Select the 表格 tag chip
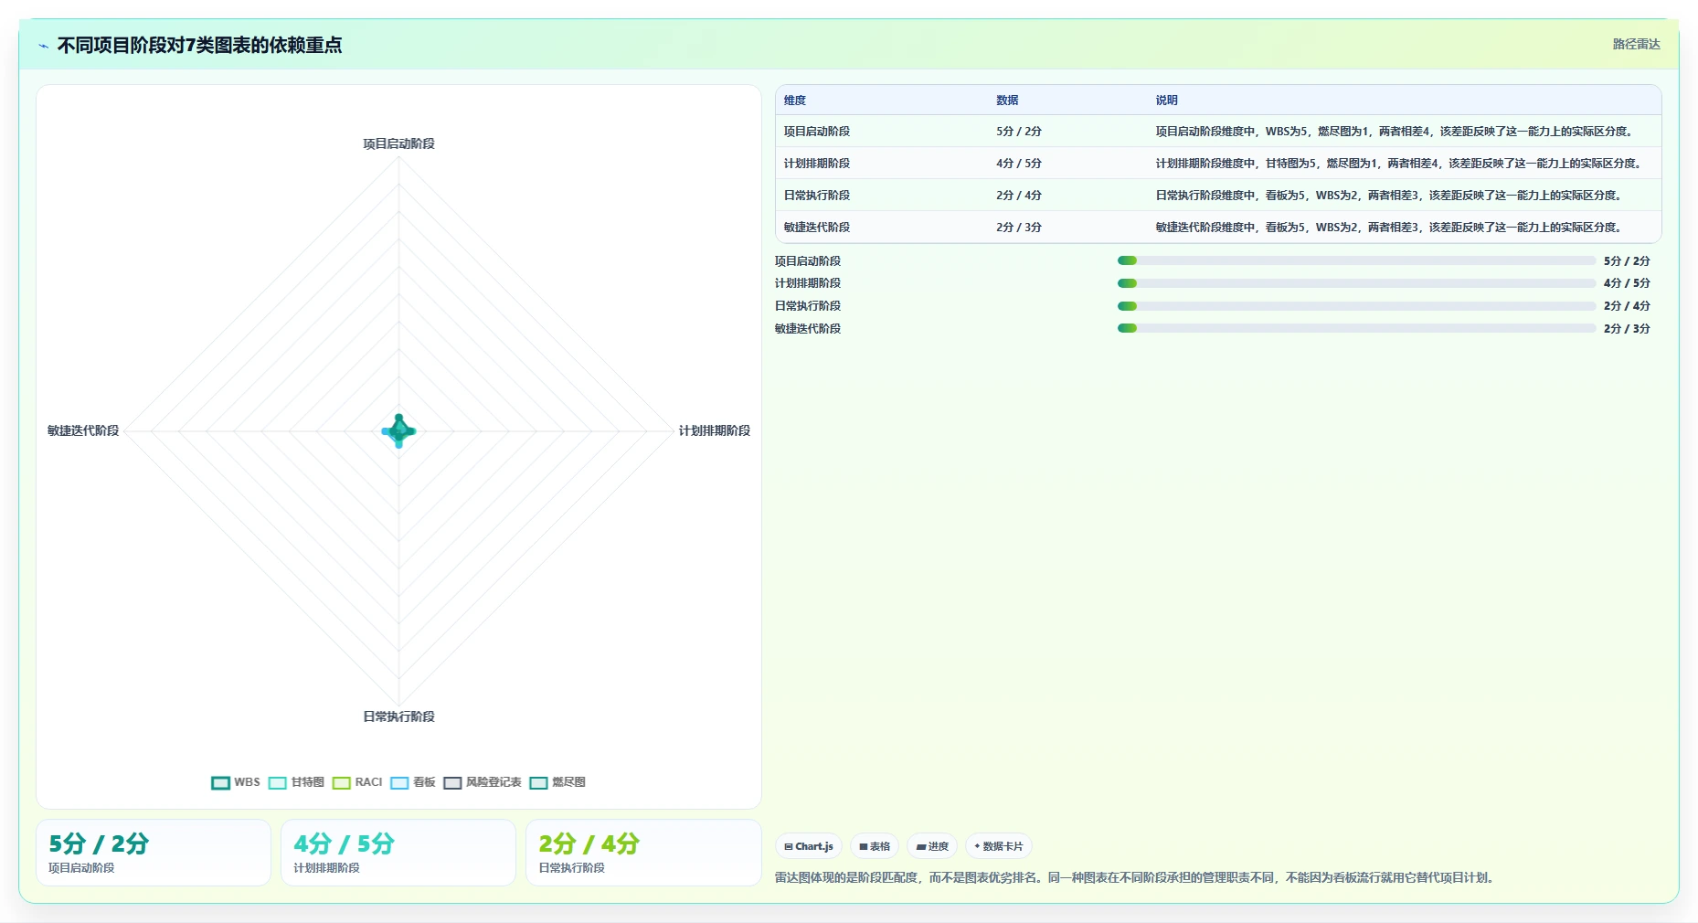This screenshot has width=1698, height=923. (875, 846)
